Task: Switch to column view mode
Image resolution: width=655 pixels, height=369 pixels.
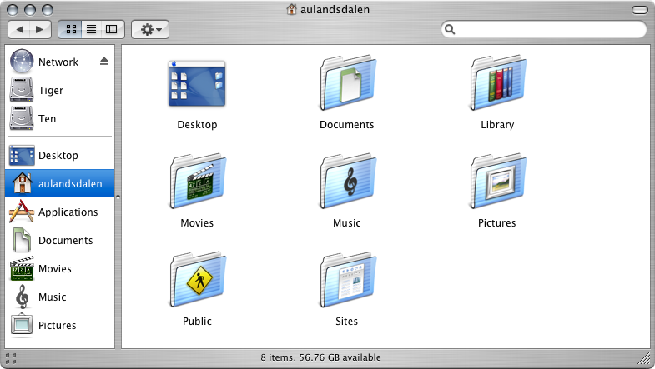Action: pyautogui.click(x=112, y=29)
